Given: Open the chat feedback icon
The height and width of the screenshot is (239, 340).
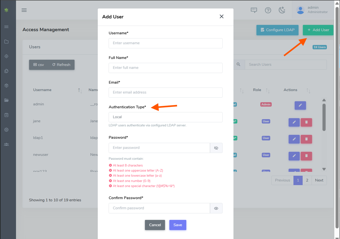Looking at the screenshot, I should coord(254,10).
